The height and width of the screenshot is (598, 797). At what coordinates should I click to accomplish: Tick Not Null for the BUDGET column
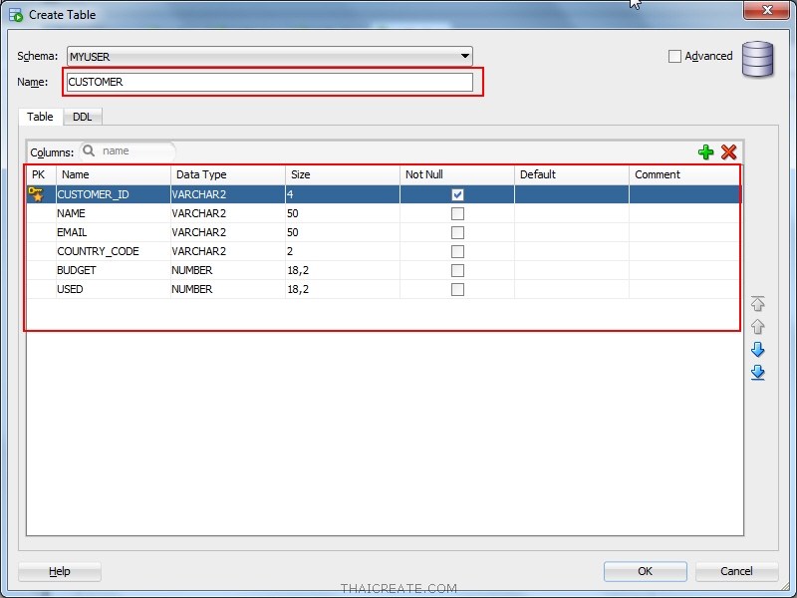click(457, 270)
